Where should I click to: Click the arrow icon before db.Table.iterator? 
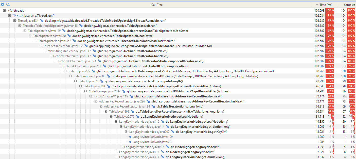[x=153, y=107]
